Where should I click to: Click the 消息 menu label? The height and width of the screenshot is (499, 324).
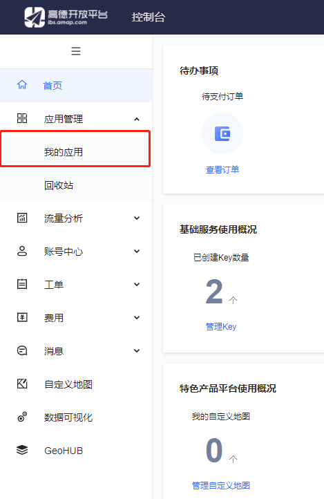(x=54, y=350)
